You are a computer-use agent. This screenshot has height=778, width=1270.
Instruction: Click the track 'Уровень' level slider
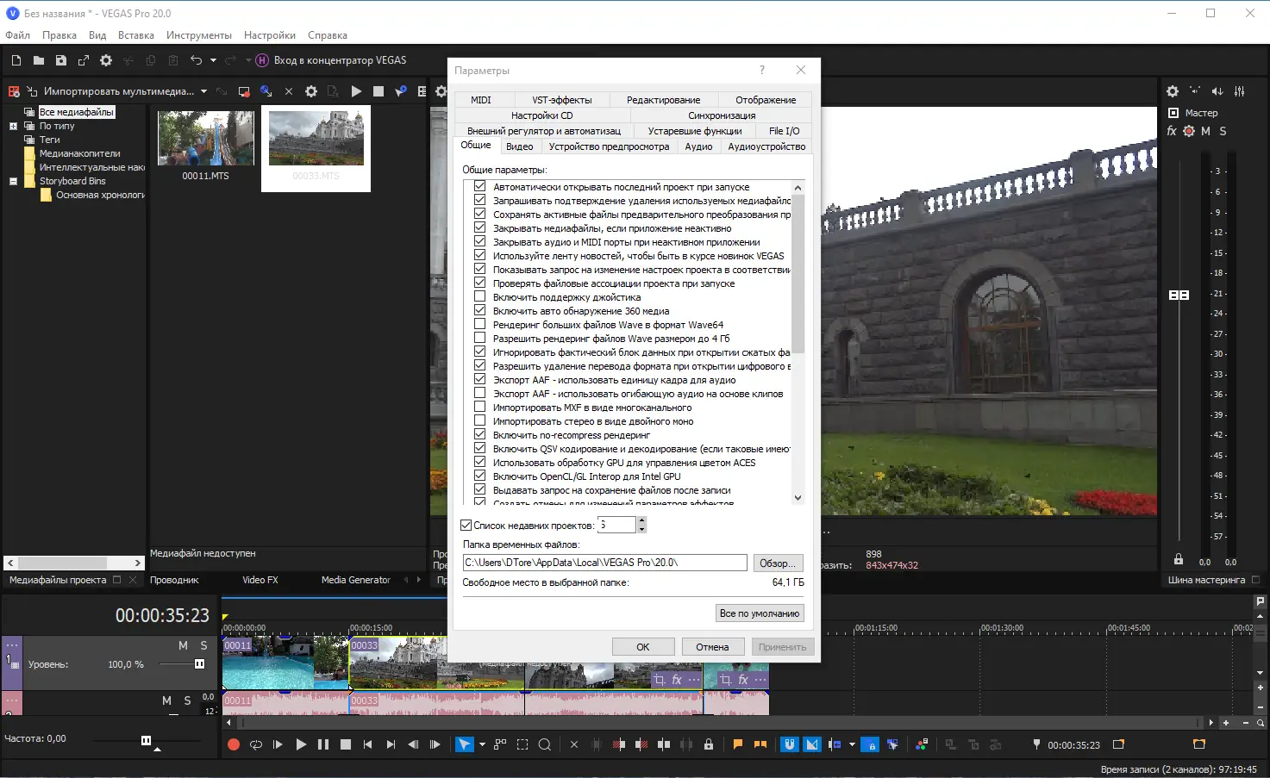tap(199, 664)
